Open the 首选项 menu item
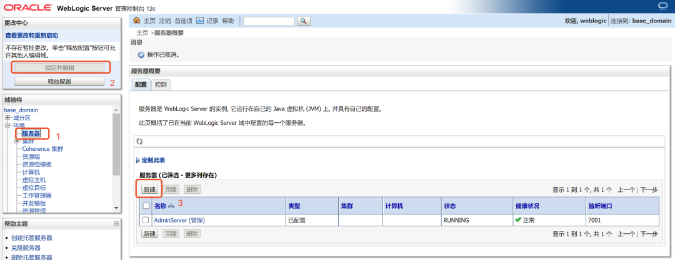The width and height of the screenshot is (675, 260). pos(183,21)
